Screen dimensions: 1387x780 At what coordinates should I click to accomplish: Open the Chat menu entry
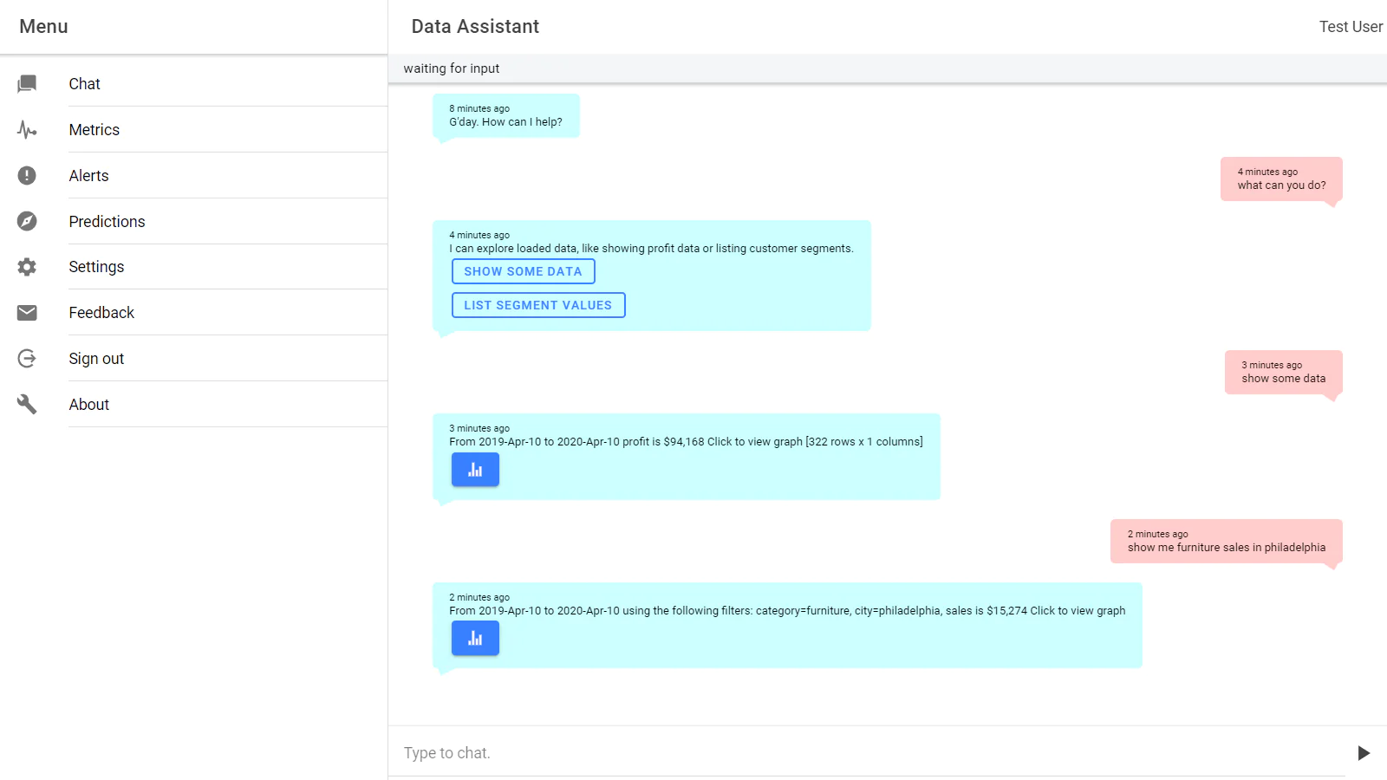[84, 83]
